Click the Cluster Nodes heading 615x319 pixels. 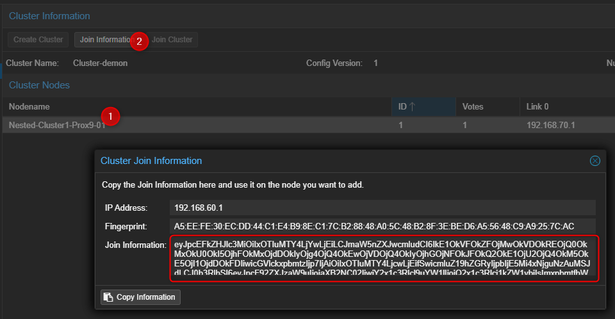click(x=39, y=85)
